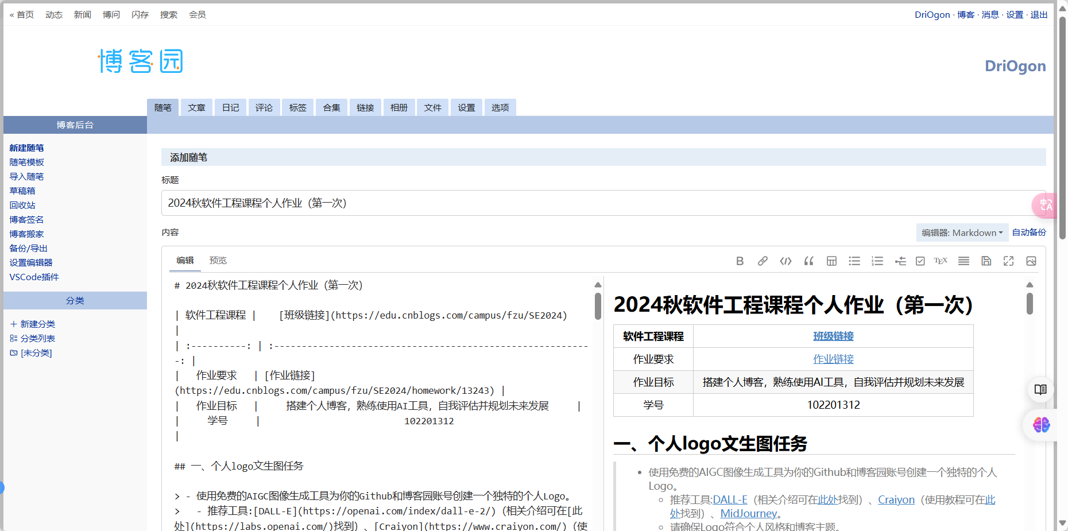Open the 评论 tab

pos(264,107)
